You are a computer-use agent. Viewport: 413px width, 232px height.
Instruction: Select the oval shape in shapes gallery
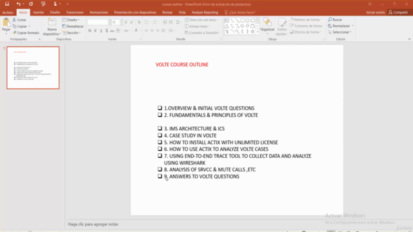(248, 20)
